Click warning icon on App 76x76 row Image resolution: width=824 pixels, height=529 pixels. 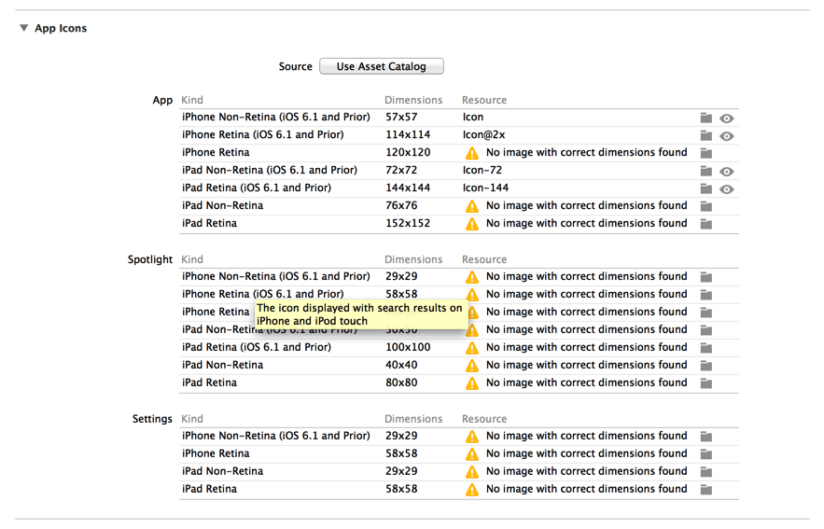pyautogui.click(x=472, y=206)
